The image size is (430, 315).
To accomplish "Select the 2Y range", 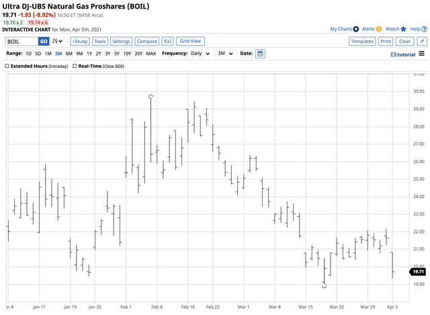I will tap(99, 54).
